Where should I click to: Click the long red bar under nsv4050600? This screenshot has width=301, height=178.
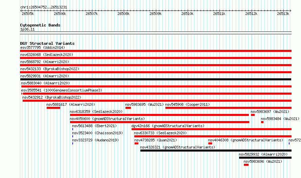coord(160,122)
